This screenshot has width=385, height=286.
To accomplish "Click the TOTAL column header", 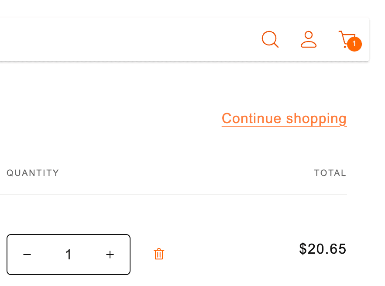I will click(x=330, y=173).
